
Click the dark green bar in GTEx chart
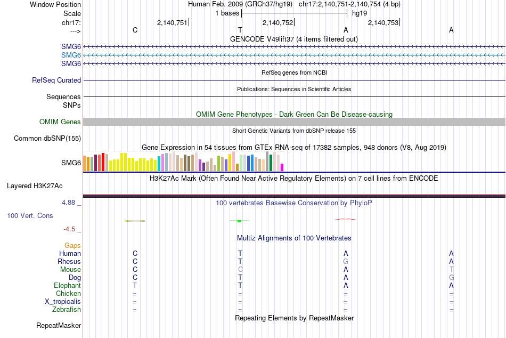coord(271,163)
